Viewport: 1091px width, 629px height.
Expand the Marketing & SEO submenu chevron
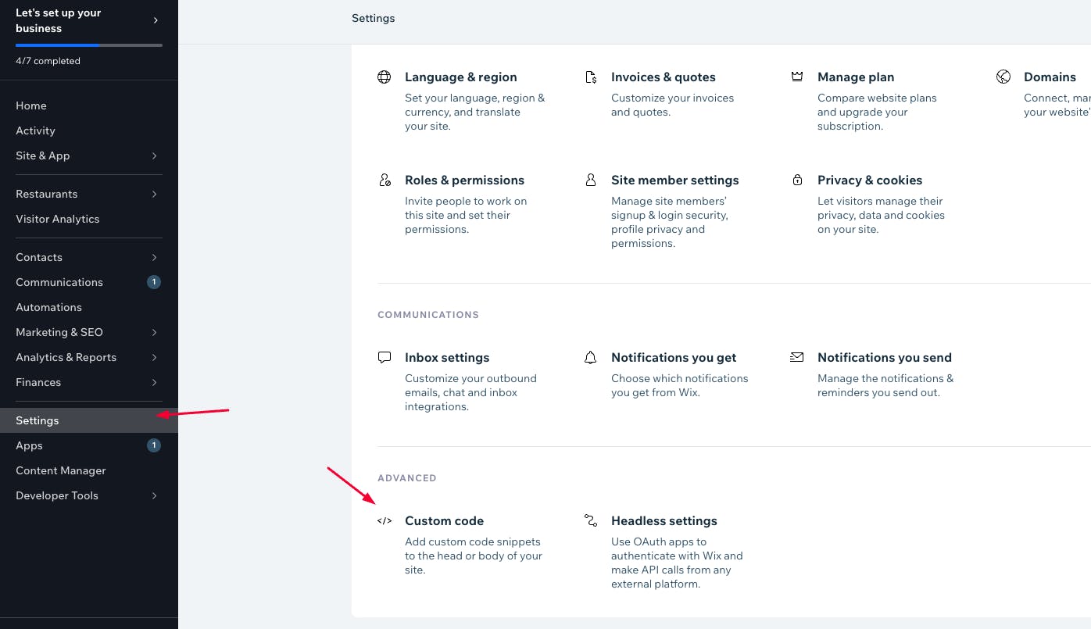(x=154, y=332)
